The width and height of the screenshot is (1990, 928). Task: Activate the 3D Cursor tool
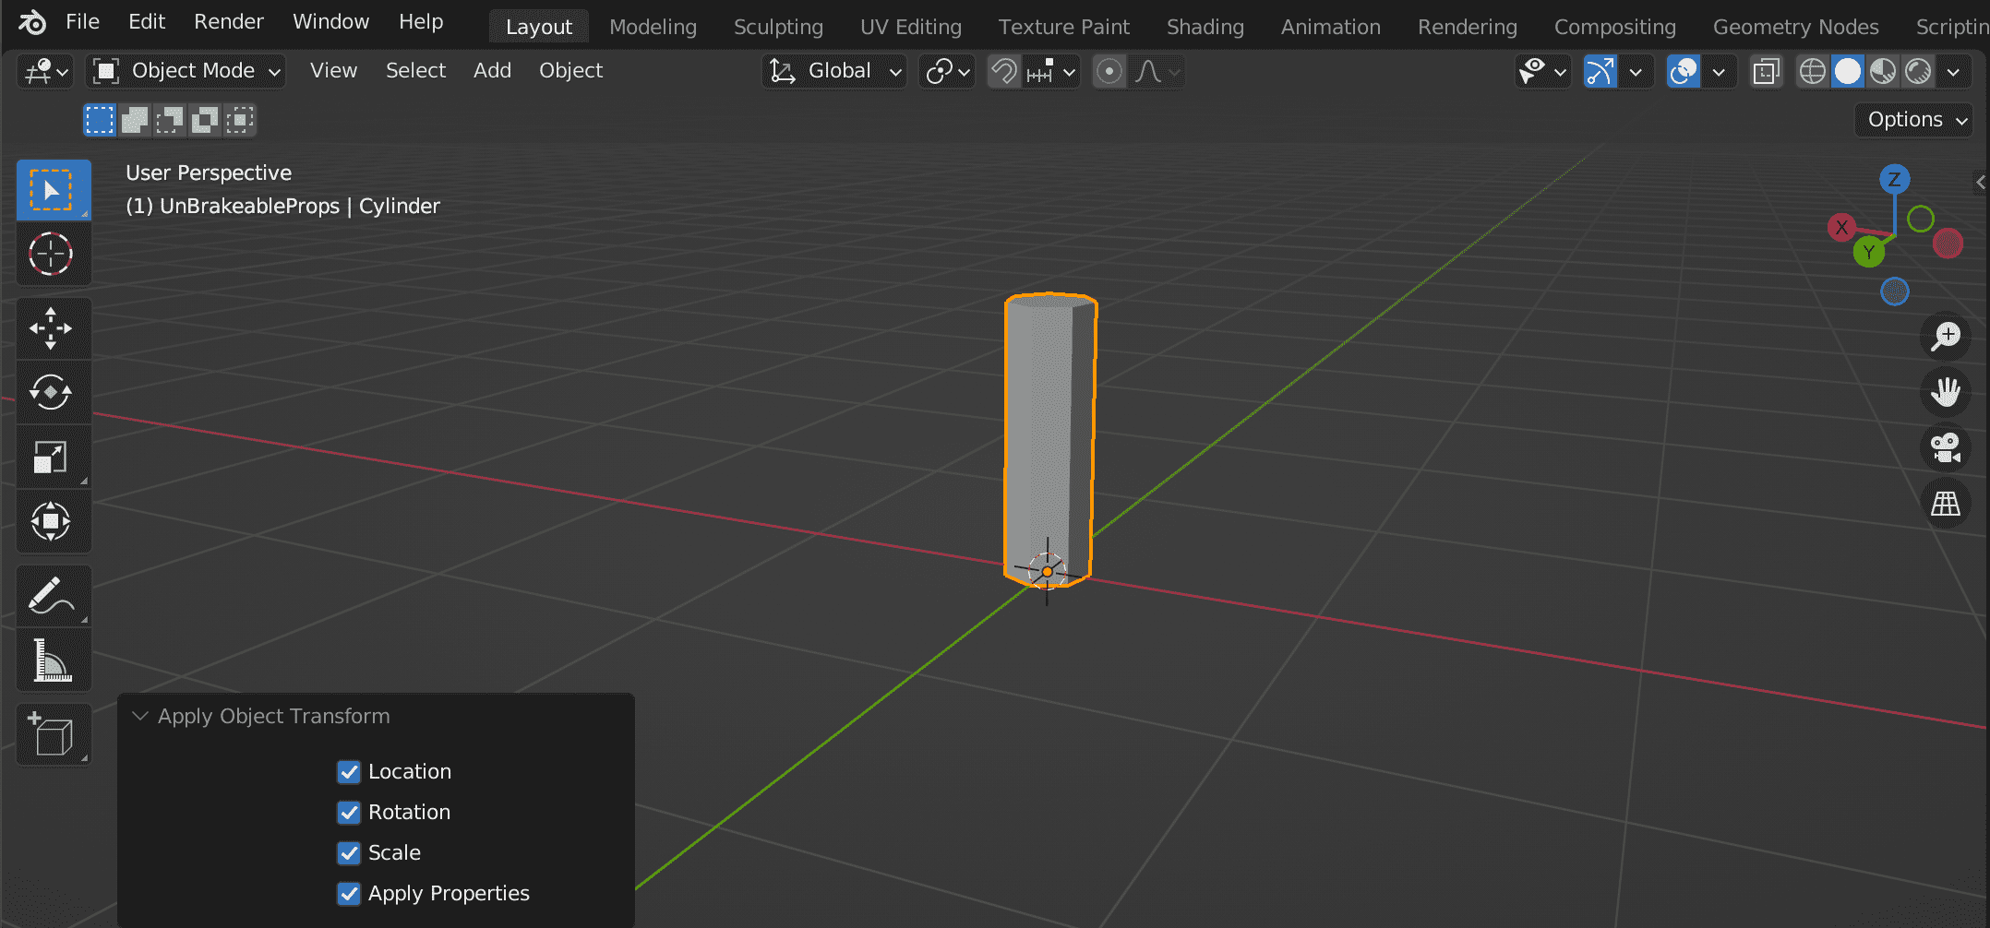click(x=53, y=254)
